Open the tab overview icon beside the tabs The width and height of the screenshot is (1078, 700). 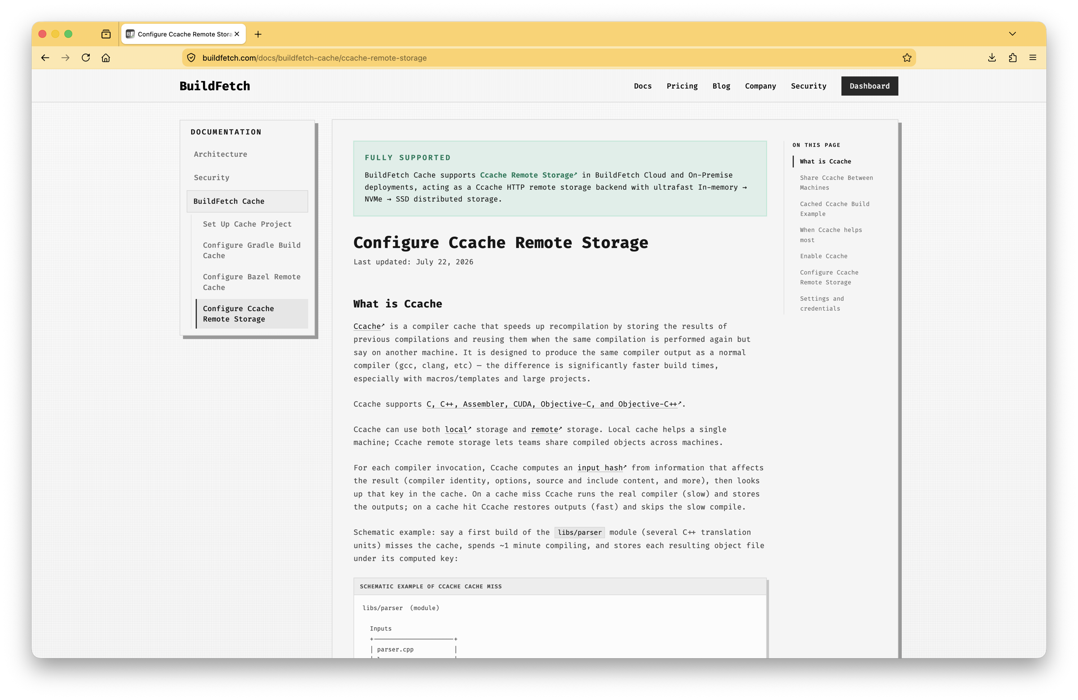coord(106,34)
